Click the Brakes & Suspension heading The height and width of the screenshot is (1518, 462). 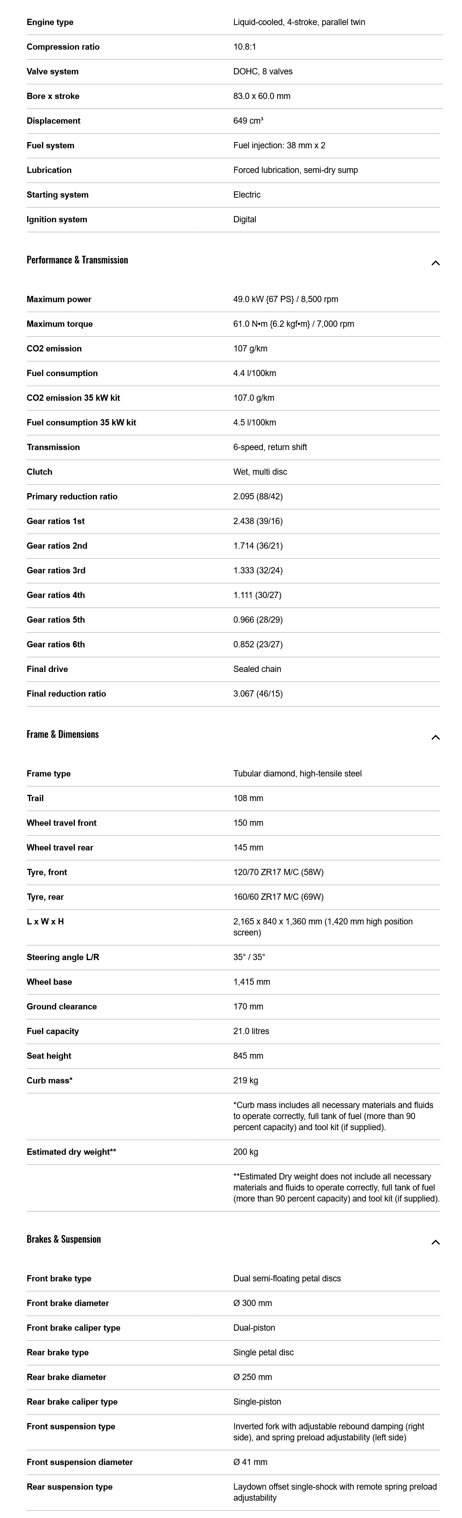pos(64,1239)
